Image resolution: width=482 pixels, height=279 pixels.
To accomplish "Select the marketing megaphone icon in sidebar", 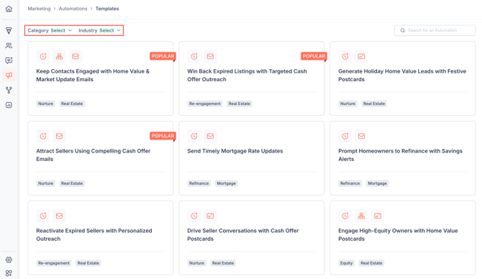I will (9, 76).
